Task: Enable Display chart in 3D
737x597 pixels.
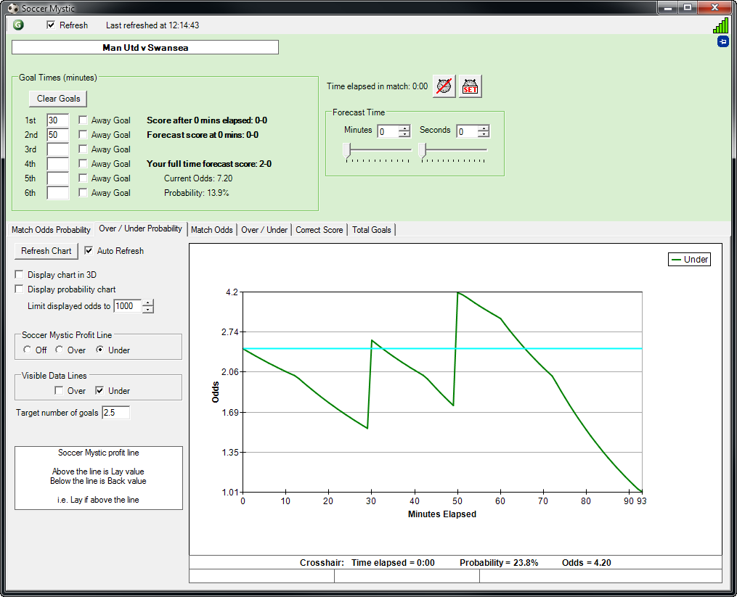Action: pos(20,275)
